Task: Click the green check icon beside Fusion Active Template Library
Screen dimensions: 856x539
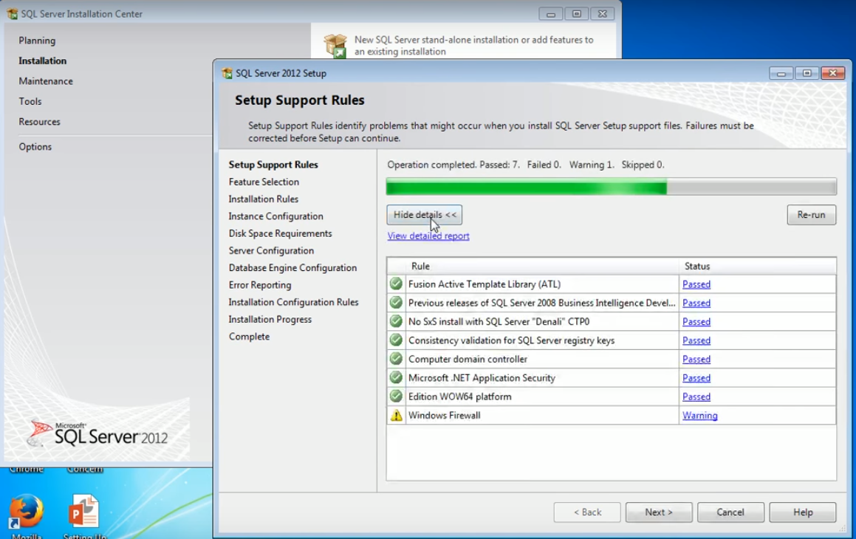Action: click(x=397, y=284)
